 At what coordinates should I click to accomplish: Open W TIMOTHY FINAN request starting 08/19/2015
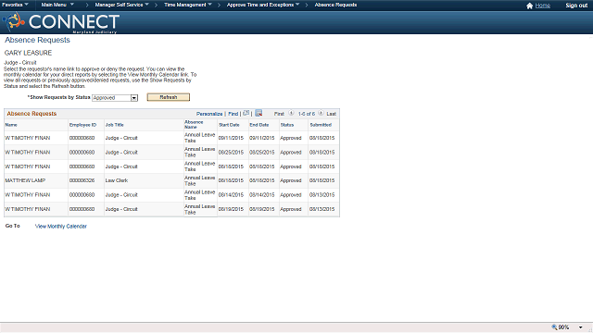(x=27, y=209)
